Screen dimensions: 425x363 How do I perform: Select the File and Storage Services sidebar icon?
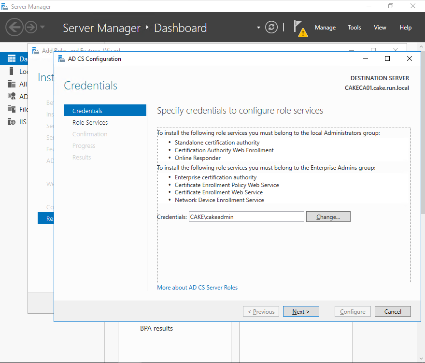[x=12, y=109]
